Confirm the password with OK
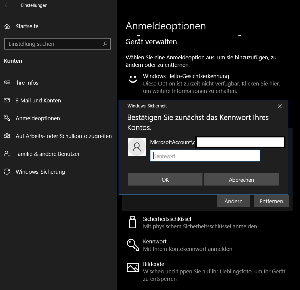Screen dimensions: 300x290 pyautogui.click(x=165, y=180)
